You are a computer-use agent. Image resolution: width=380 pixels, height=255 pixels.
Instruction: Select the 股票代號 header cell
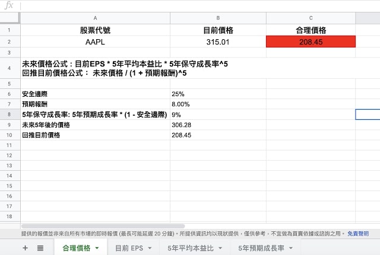95,30
